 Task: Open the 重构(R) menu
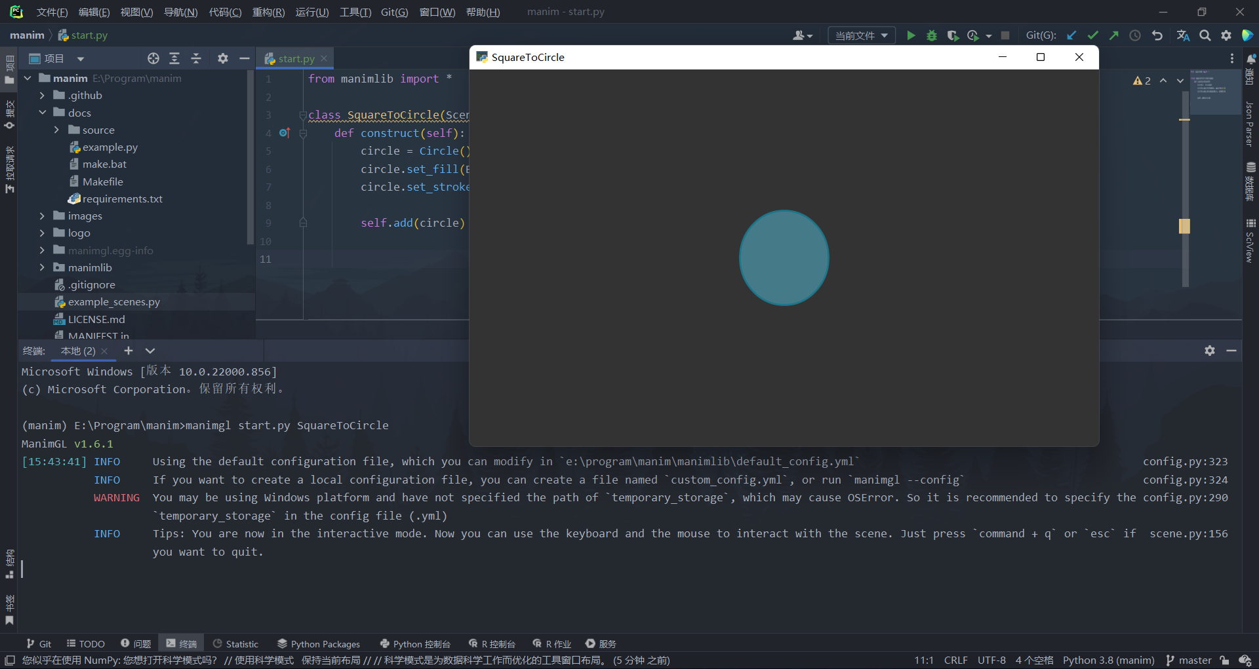coord(269,12)
